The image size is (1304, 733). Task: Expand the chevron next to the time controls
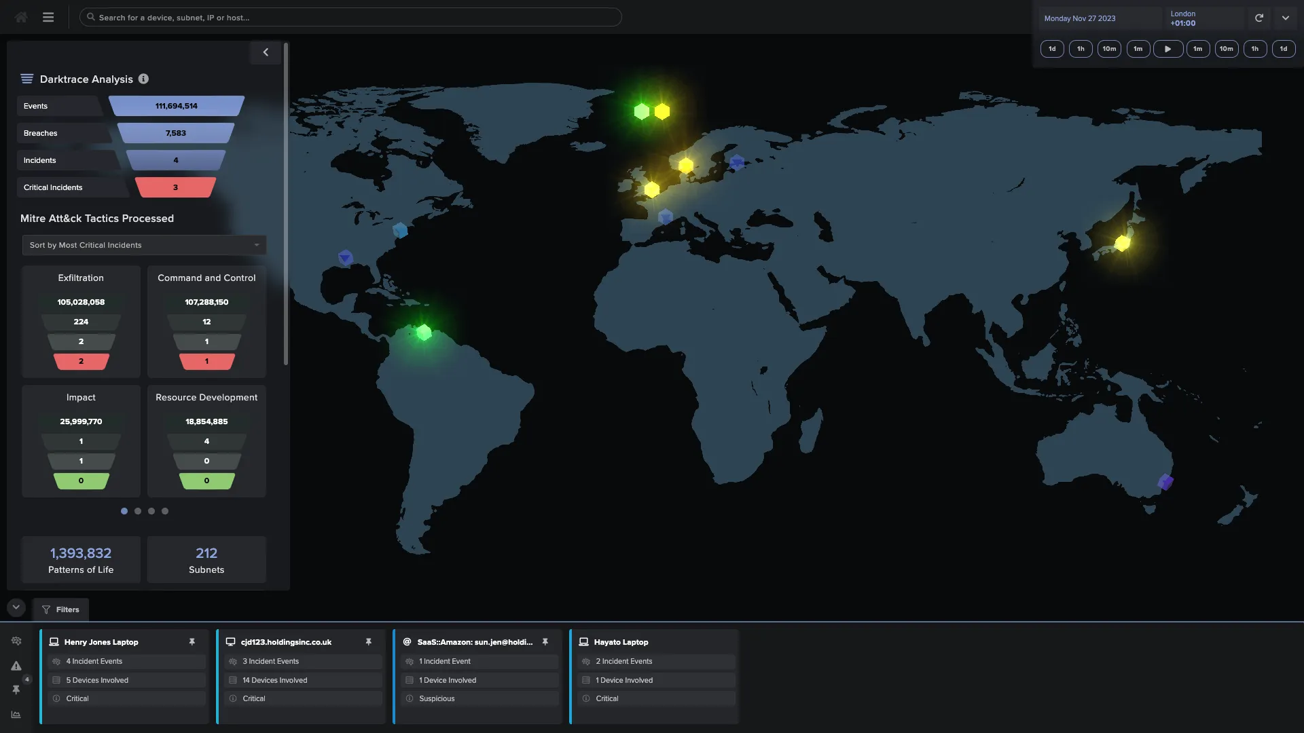pos(1285,18)
